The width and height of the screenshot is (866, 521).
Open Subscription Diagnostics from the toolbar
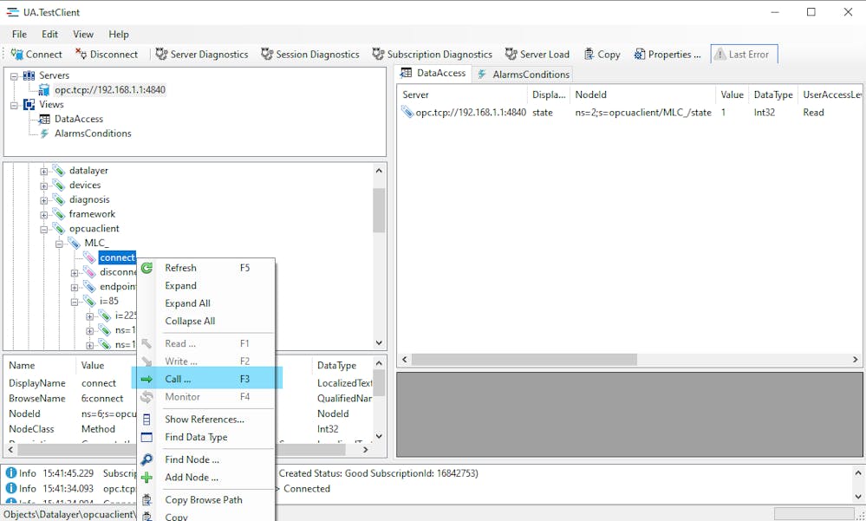(x=432, y=54)
